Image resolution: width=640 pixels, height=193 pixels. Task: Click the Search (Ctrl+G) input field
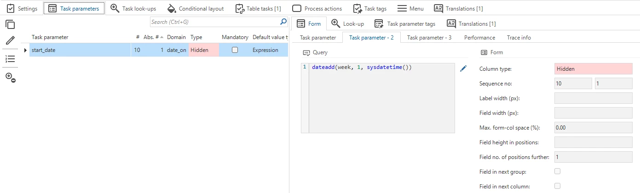click(x=214, y=22)
